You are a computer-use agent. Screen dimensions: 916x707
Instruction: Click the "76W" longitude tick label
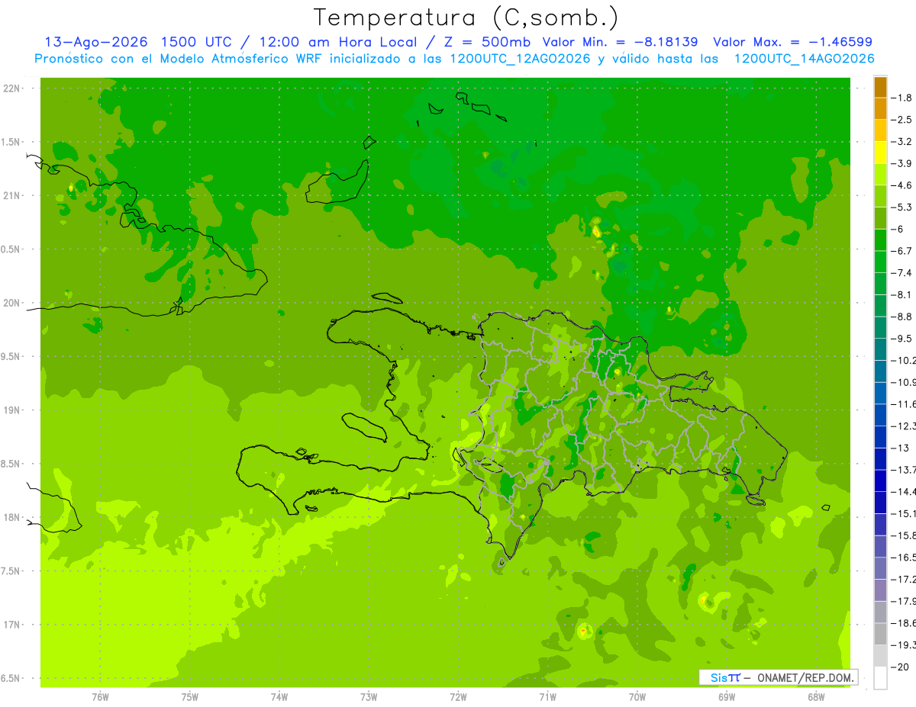click(x=100, y=697)
